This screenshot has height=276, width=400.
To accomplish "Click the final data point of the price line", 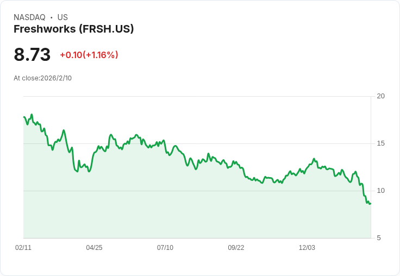I will click(370, 204).
